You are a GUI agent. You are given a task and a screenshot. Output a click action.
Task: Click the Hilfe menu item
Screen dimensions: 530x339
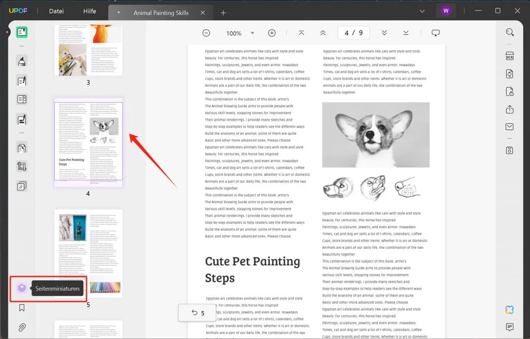[90, 11]
